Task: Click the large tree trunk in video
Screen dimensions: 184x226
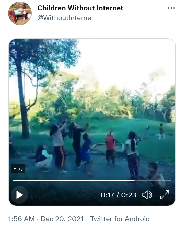Action: pyautogui.click(x=23, y=101)
